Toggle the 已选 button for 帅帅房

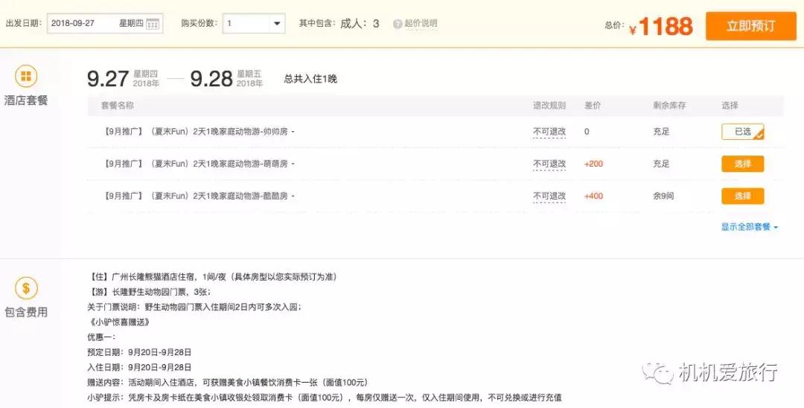pyautogui.click(x=742, y=132)
